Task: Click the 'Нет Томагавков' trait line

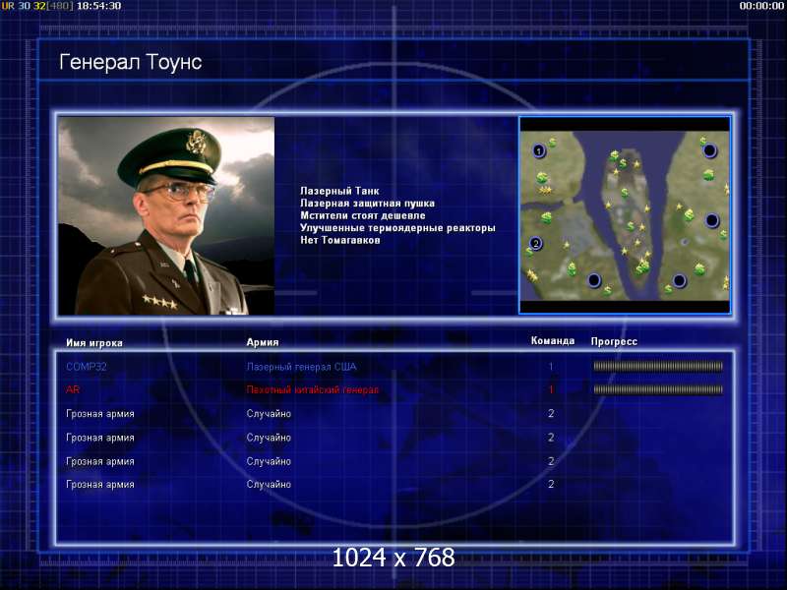Action: point(340,240)
